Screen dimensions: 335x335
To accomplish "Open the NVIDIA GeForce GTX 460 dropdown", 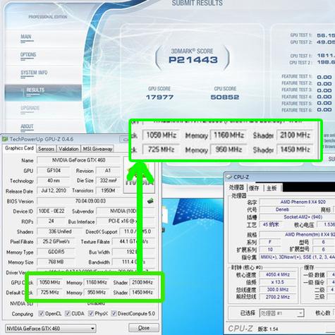I will click(x=51, y=328).
